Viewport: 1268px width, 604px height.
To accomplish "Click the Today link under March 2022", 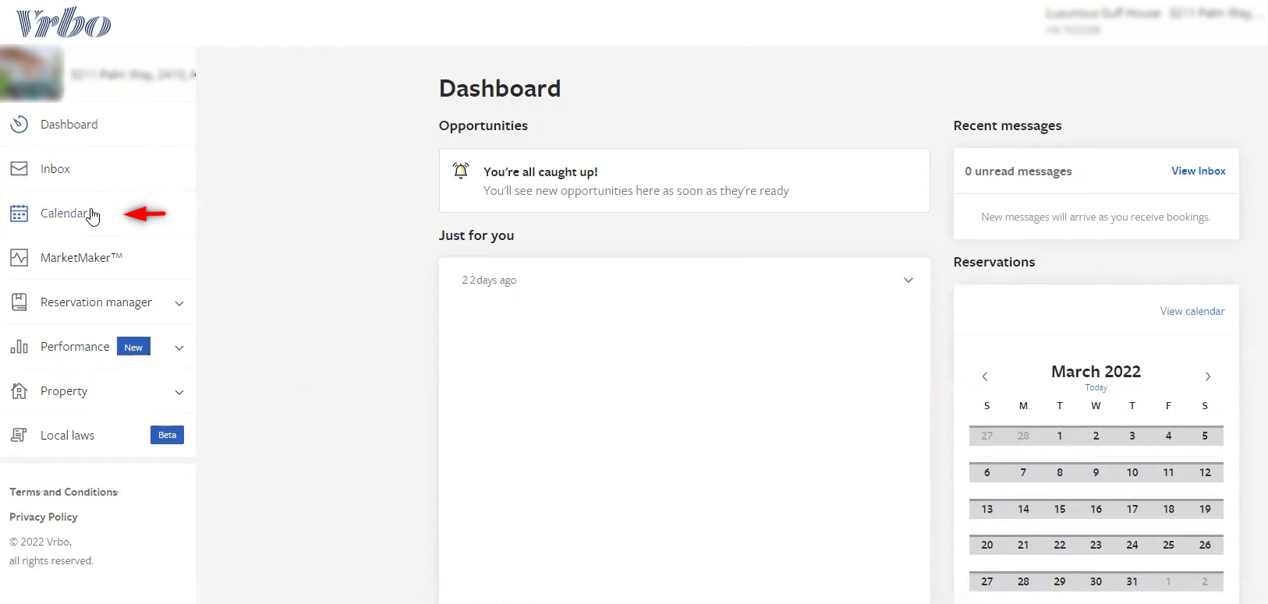I will click(x=1096, y=387).
